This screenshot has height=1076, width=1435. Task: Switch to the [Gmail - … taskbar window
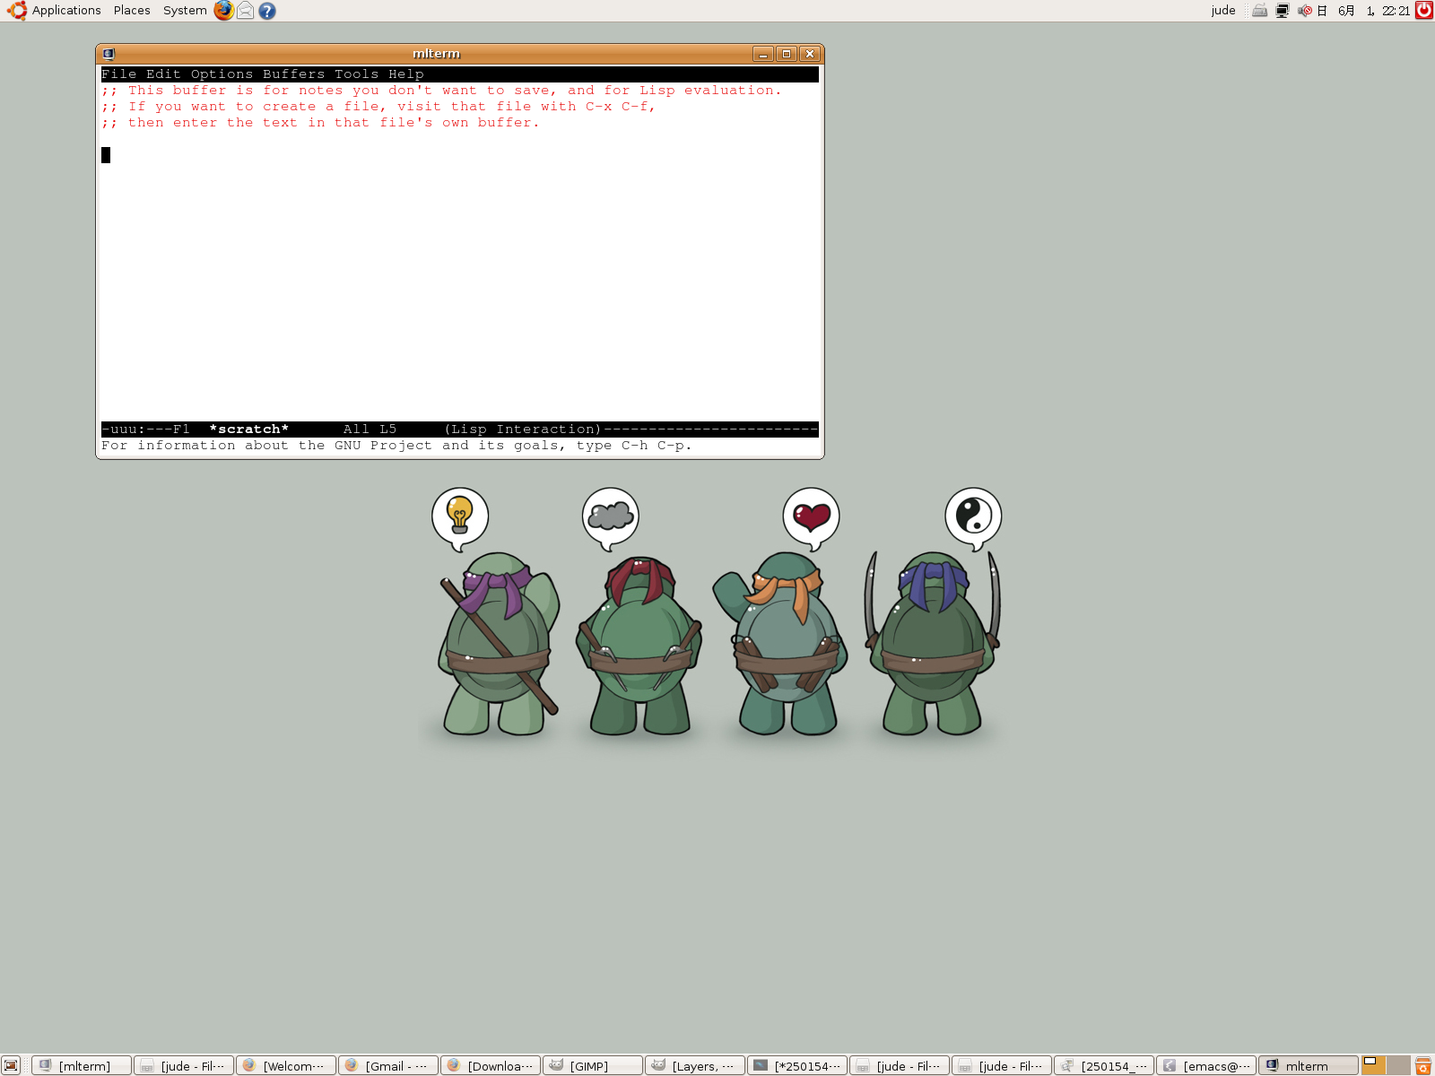click(x=389, y=1065)
